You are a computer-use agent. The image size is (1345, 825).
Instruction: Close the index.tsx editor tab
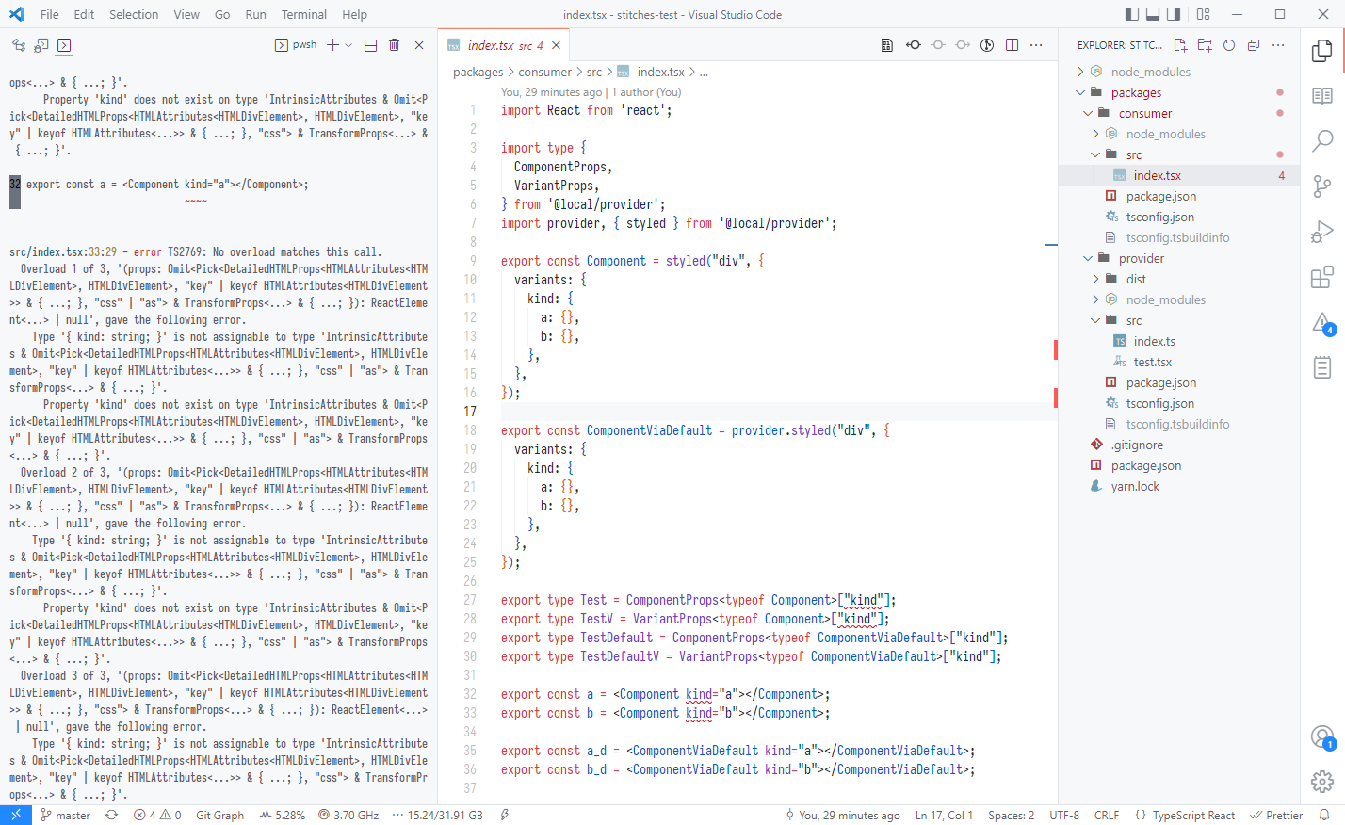(x=557, y=45)
